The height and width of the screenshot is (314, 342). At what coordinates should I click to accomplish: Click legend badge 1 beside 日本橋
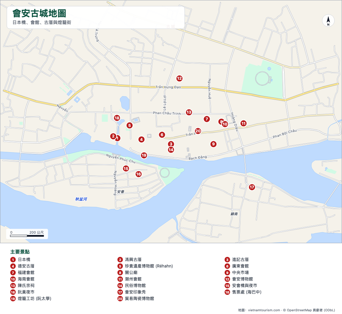[x=13, y=260]
